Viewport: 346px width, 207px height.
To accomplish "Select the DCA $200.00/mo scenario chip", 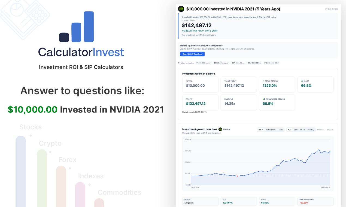I will click(x=238, y=63).
